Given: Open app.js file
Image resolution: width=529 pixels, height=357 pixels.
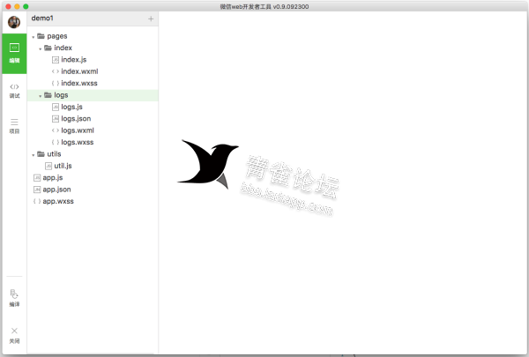Looking at the screenshot, I should (53, 178).
